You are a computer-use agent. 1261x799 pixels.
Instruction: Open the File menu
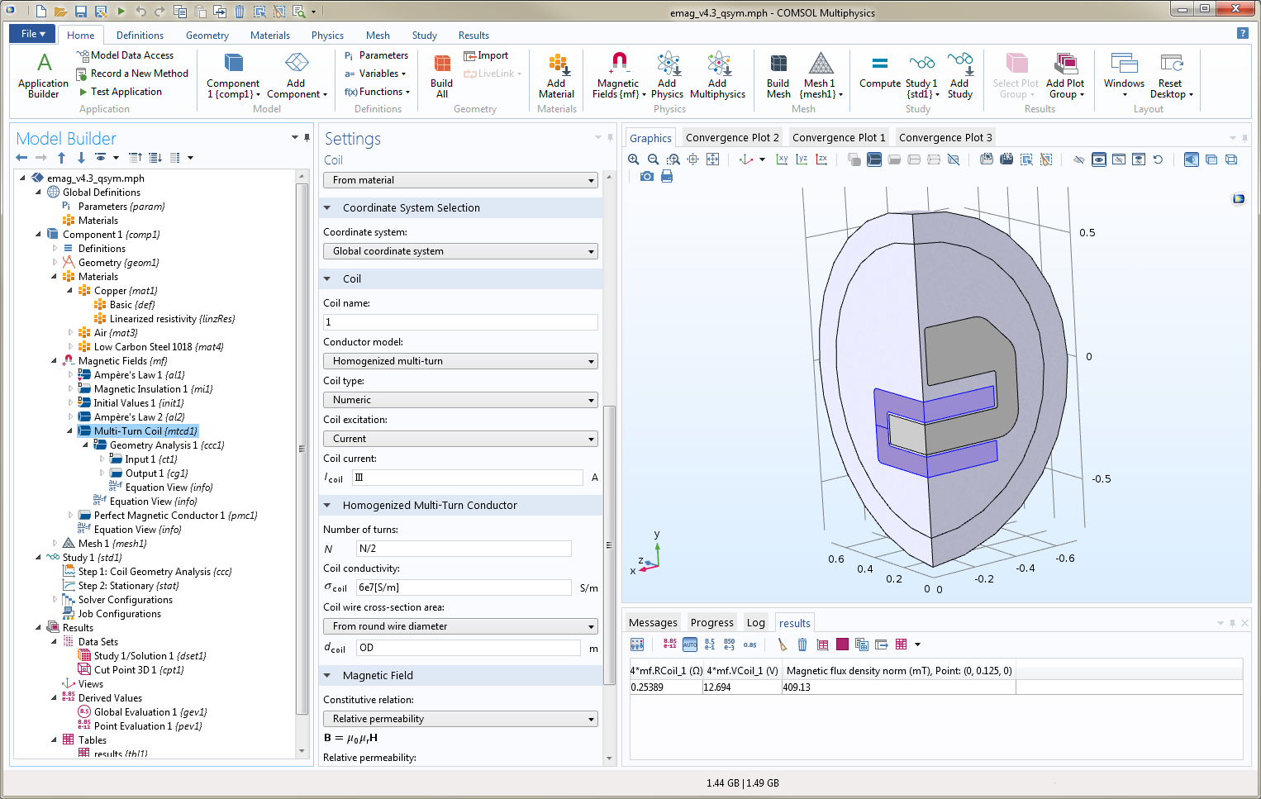pos(32,34)
